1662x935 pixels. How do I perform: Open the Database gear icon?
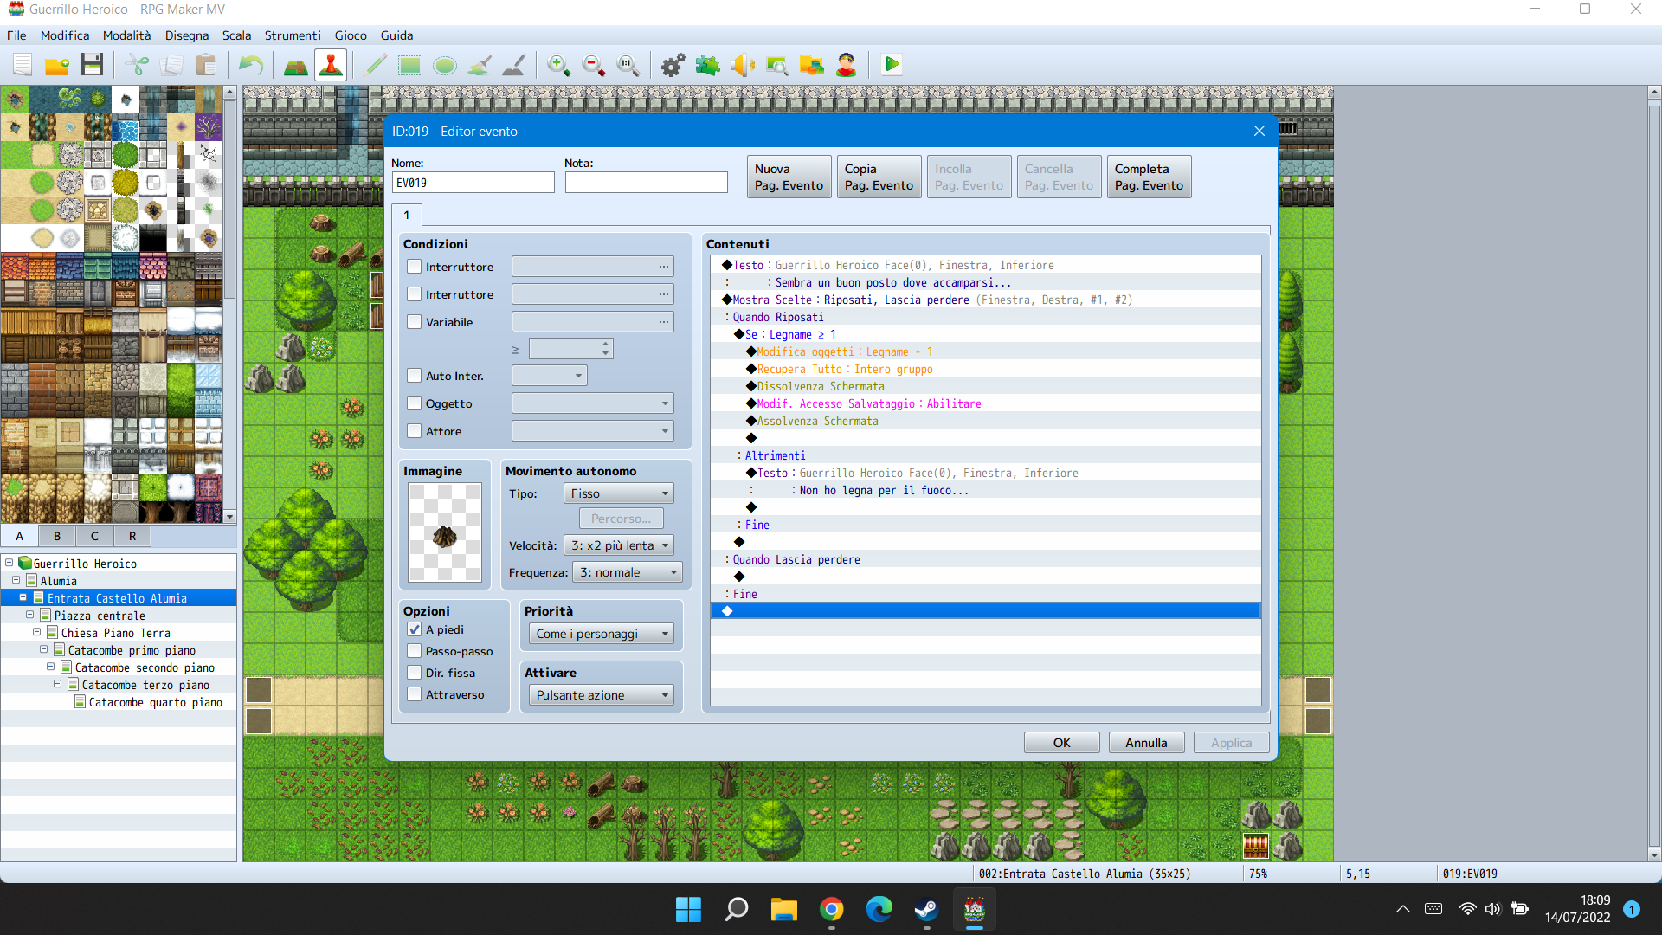pyautogui.click(x=673, y=65)
